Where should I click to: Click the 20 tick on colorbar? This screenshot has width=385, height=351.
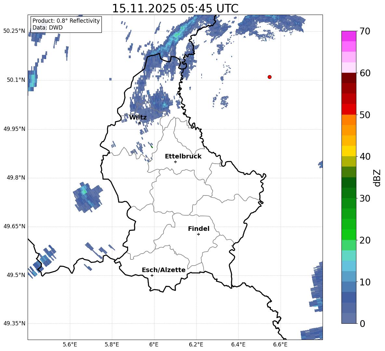point(365,240)
